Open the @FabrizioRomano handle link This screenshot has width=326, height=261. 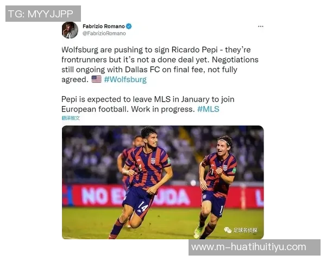click(x=104, y=34)
